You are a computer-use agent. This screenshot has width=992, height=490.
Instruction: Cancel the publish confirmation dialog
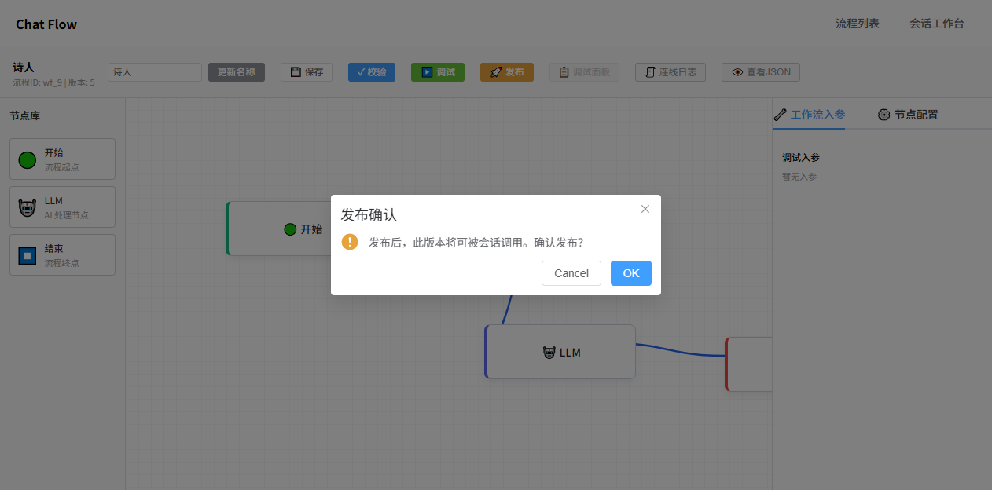[x=571, y=273]
